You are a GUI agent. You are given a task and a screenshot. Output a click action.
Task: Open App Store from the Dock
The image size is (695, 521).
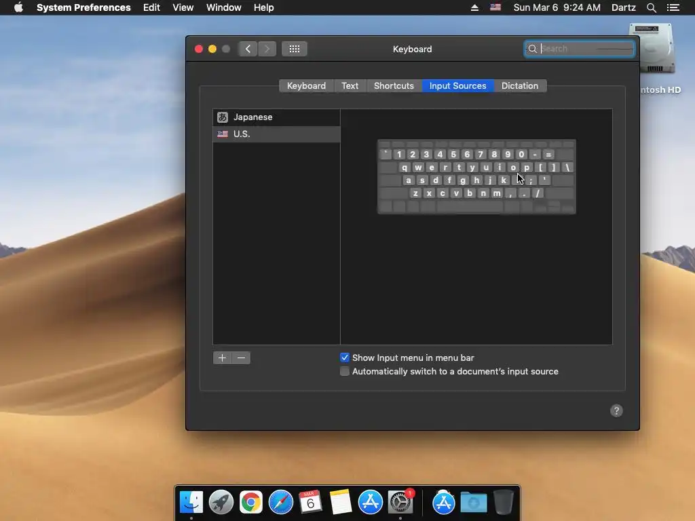[x=370, y=502]
